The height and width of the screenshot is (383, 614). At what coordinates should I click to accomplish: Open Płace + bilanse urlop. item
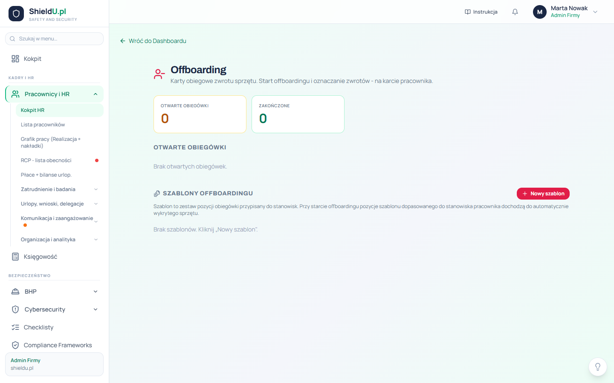pyautogui.click(x=60, y=175)
